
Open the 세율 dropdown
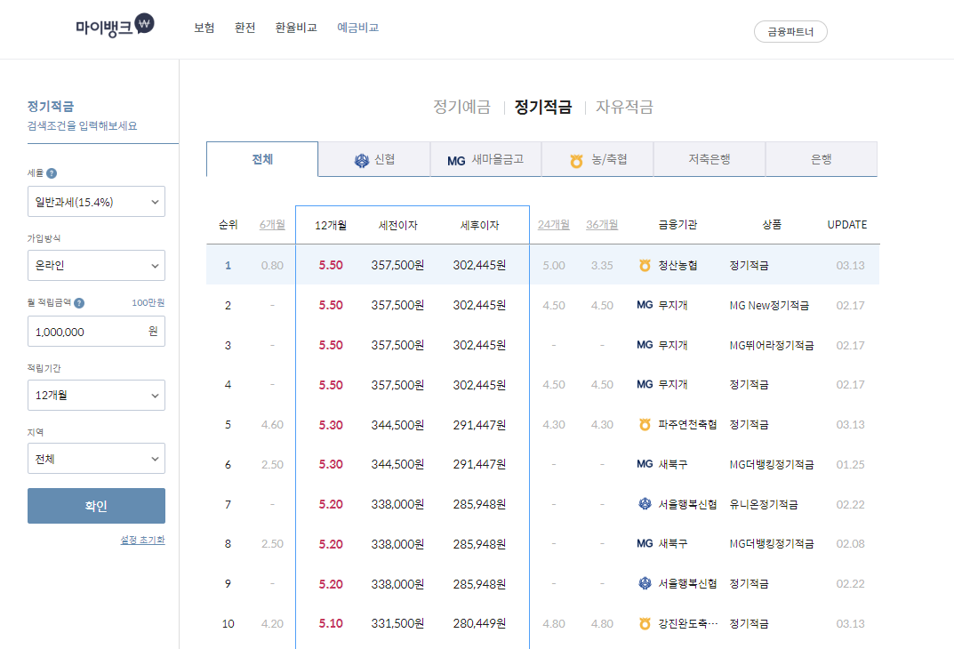(96, 201)
